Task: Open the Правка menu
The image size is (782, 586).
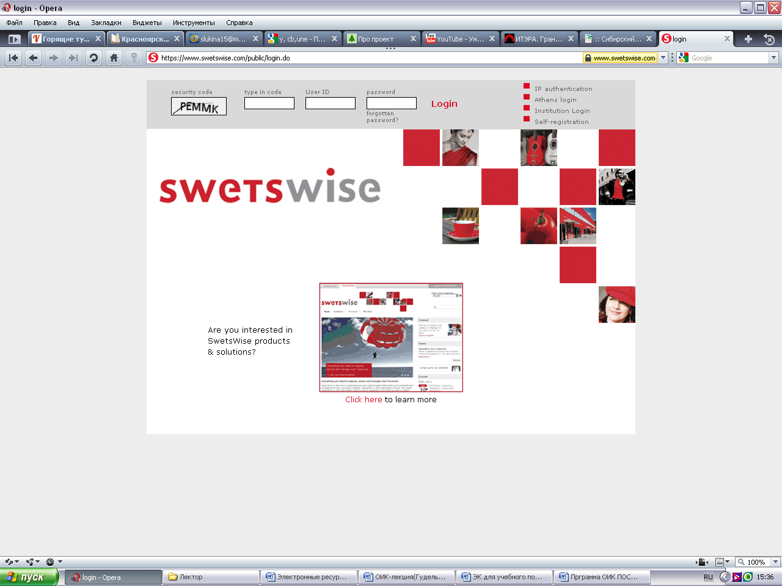Action: [x=45, y=23]
